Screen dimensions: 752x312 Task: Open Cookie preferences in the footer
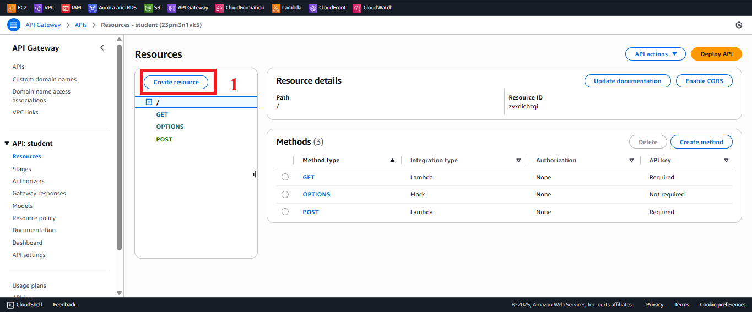click(722, 304)
